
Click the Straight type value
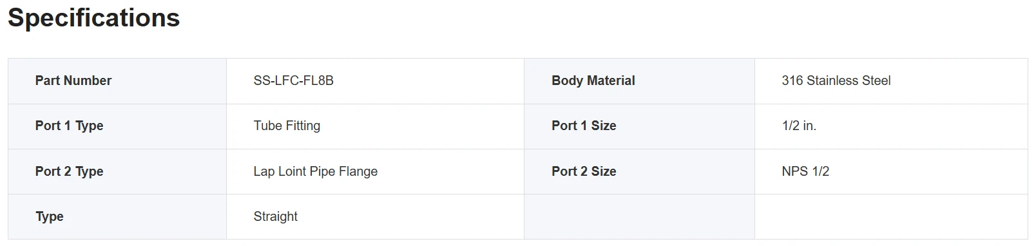click(x=276, y=217)
